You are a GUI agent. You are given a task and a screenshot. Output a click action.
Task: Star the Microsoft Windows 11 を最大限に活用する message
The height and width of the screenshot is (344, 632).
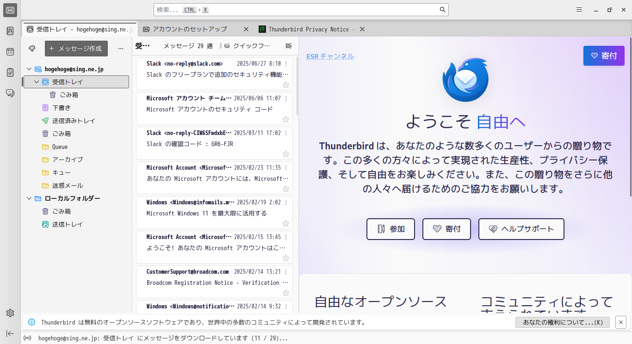tap(286, 223)
